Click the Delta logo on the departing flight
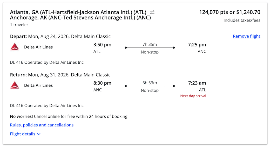This screenshot has width=270, height=147. [x=15, y=47]
